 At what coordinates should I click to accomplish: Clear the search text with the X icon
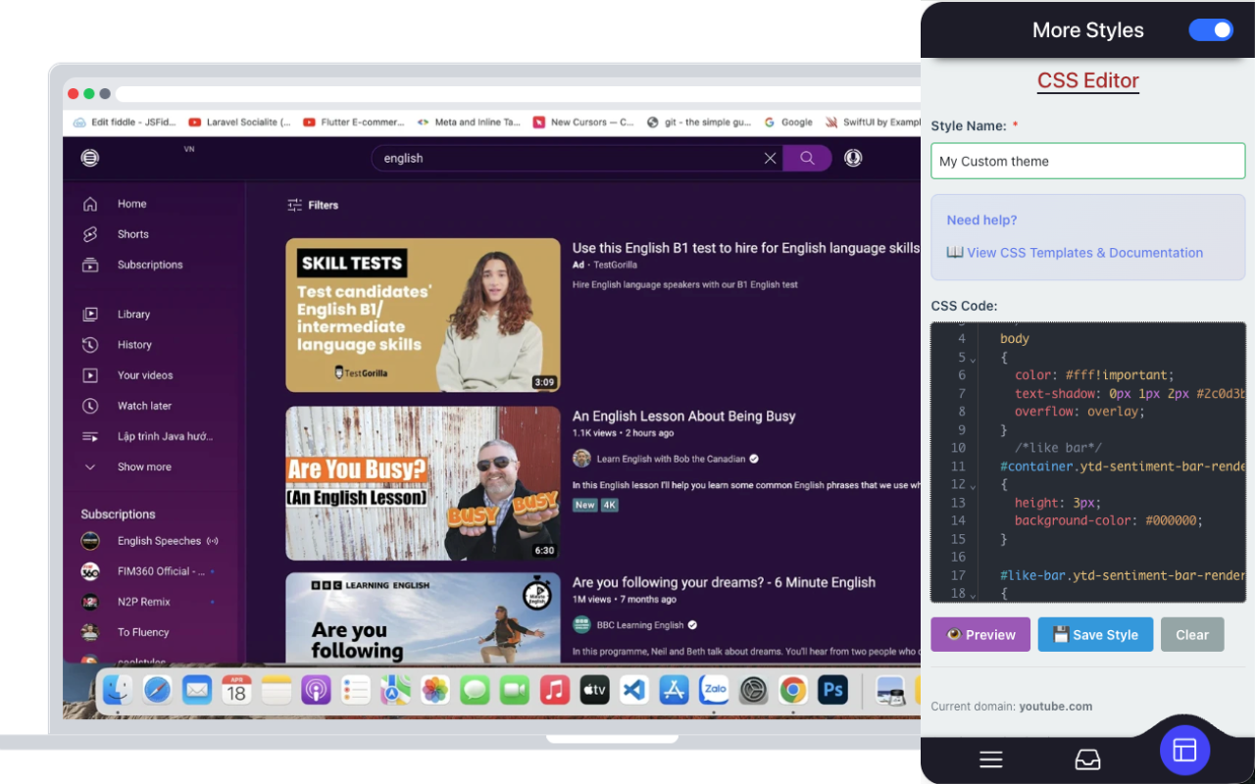pyautogui.click(x=771, y=158)
